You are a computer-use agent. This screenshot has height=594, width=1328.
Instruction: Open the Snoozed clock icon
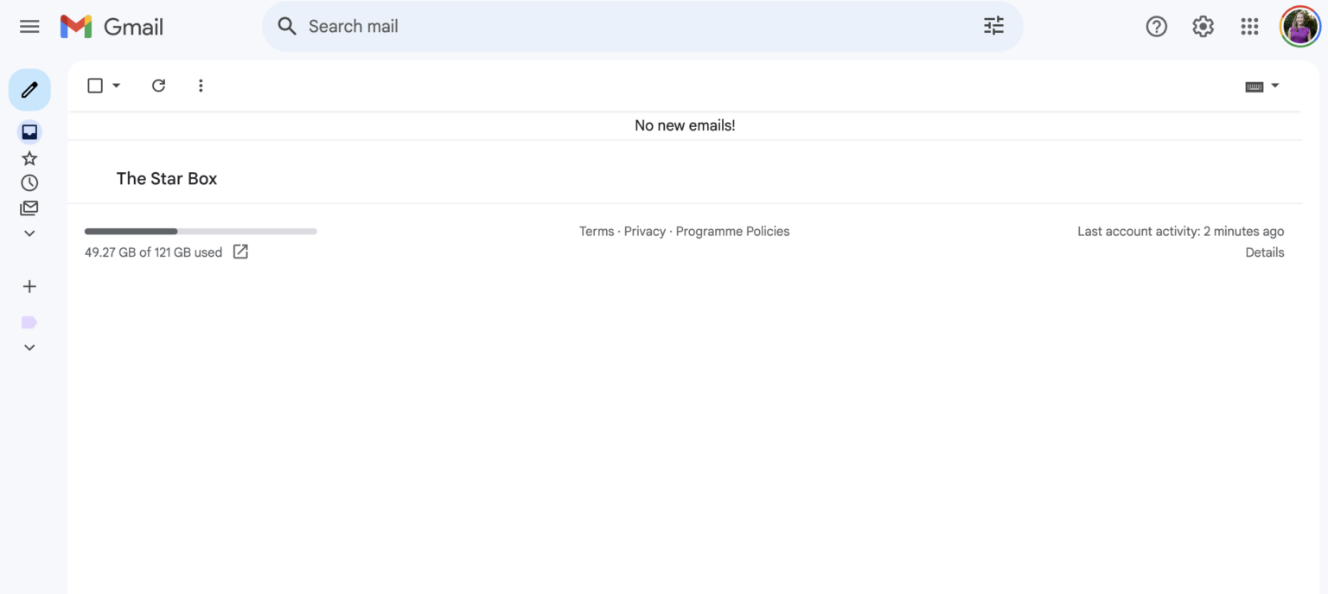[x=29, y=183]
